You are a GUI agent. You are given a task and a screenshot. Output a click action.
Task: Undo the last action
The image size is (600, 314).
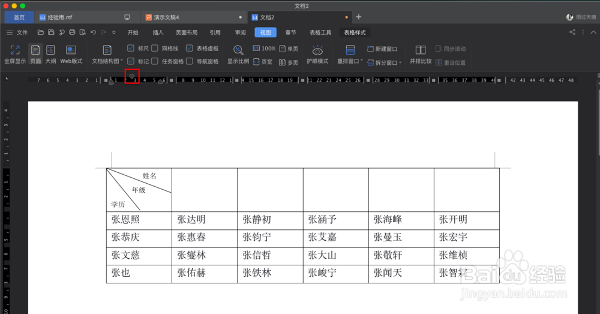pos(94,32)
